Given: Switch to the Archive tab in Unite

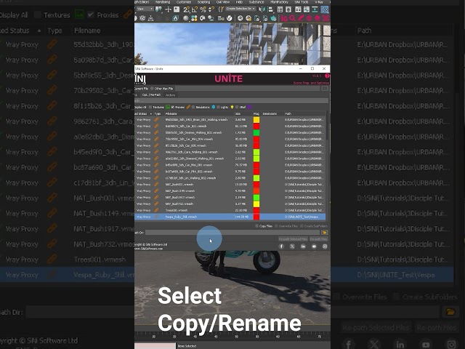Looking at the screenshot, I should (170, 95).
